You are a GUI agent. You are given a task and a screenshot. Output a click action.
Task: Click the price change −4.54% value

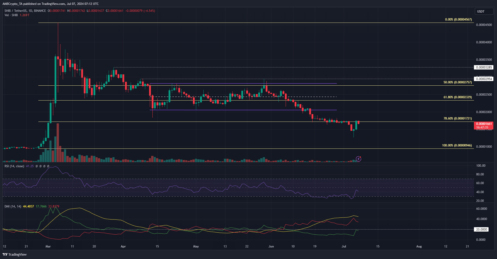click(x=149, y=11)
